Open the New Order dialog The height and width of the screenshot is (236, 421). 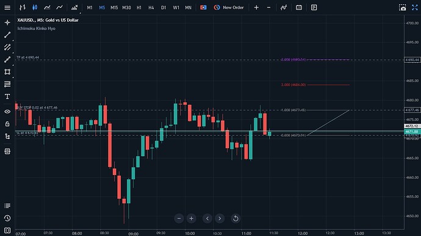[229, 7]
